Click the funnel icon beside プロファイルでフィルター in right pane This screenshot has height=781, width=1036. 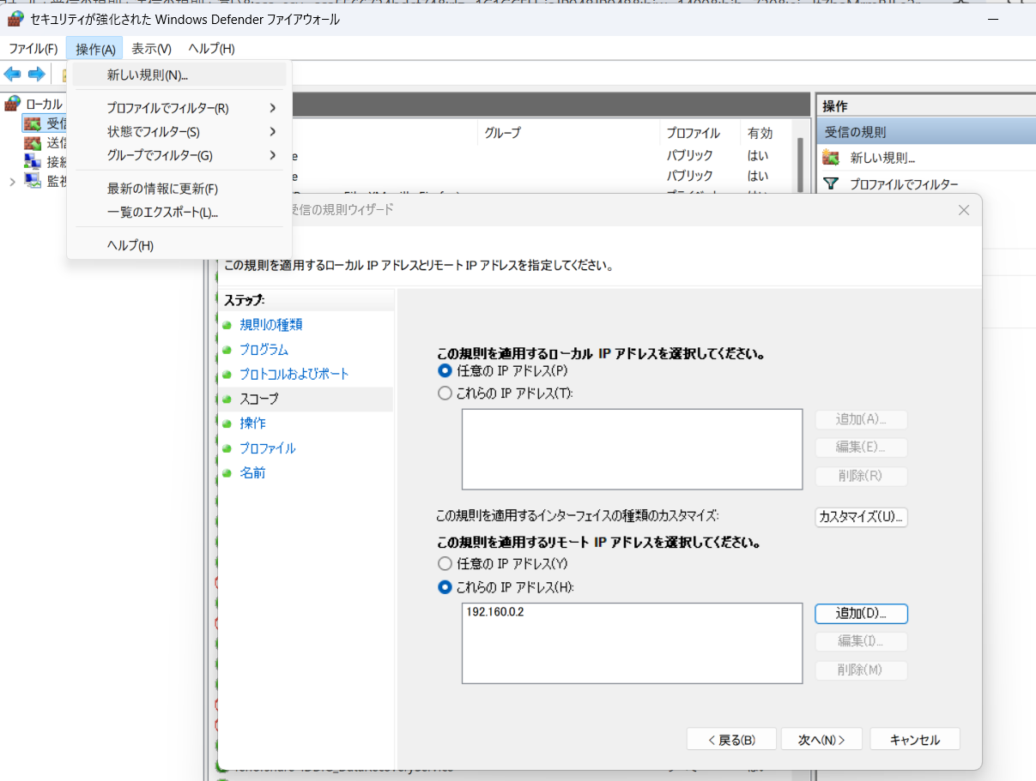pyautogui.click(x=830, y=183)
